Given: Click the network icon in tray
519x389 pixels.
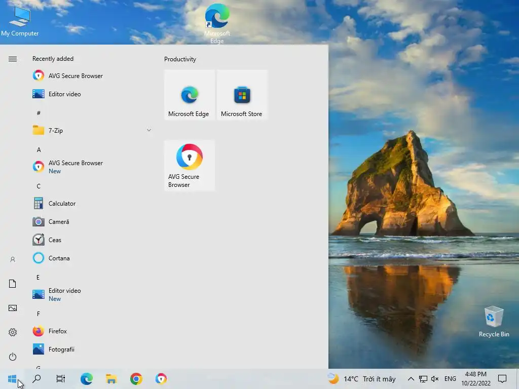Looking at the screenshot, I should (423, 379).
